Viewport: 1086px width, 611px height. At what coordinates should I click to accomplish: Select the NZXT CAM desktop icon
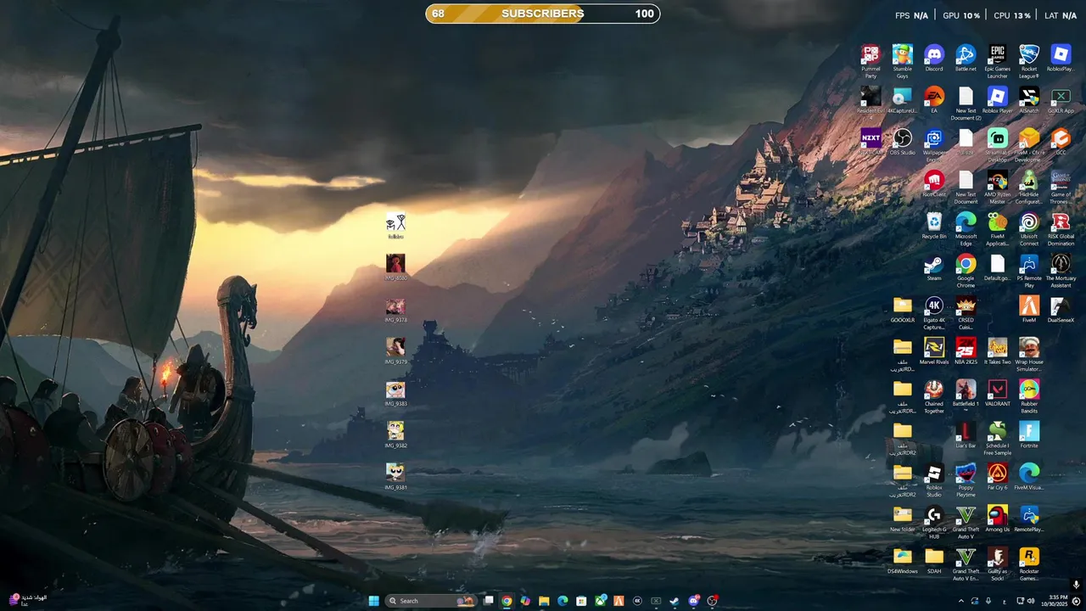[870, 141]
